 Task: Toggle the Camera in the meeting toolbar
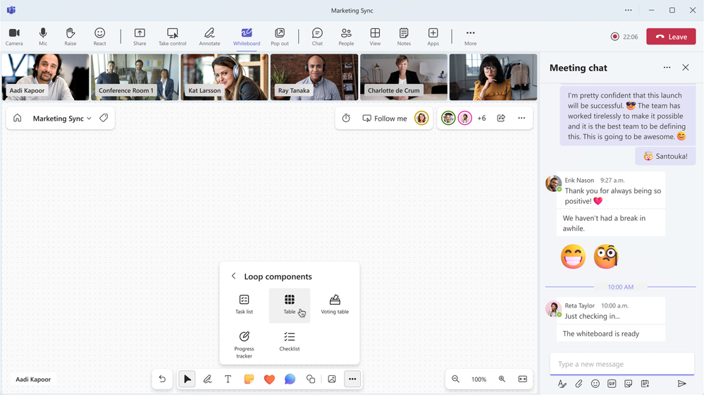[x=14, y=37]
